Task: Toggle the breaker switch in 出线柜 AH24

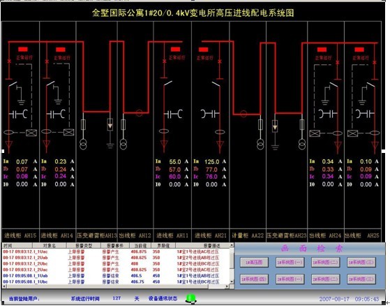Action: point(333,85)
